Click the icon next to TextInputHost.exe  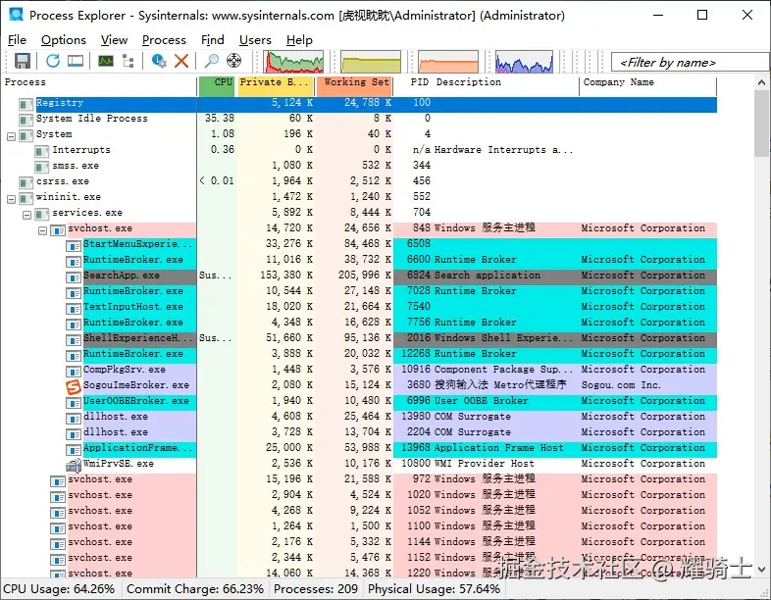74,309
